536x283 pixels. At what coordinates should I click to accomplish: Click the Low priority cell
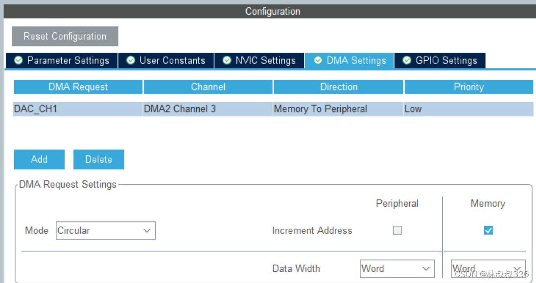tap(468, 109)
